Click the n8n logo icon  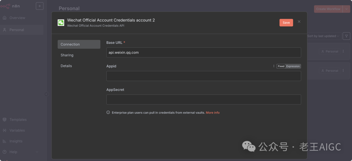pos(5,6)
